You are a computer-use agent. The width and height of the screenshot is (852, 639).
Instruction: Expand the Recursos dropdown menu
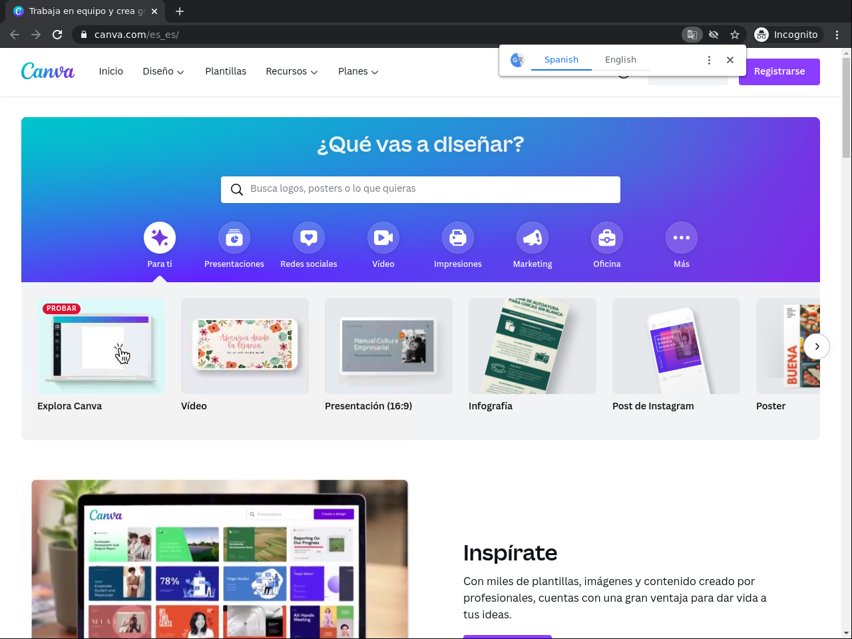292,71
